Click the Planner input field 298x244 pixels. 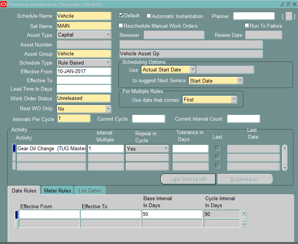tap(254, 16)
